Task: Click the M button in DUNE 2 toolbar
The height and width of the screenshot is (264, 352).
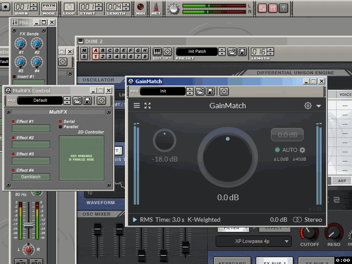Action: pyautogui.click(x=84, y=50)
